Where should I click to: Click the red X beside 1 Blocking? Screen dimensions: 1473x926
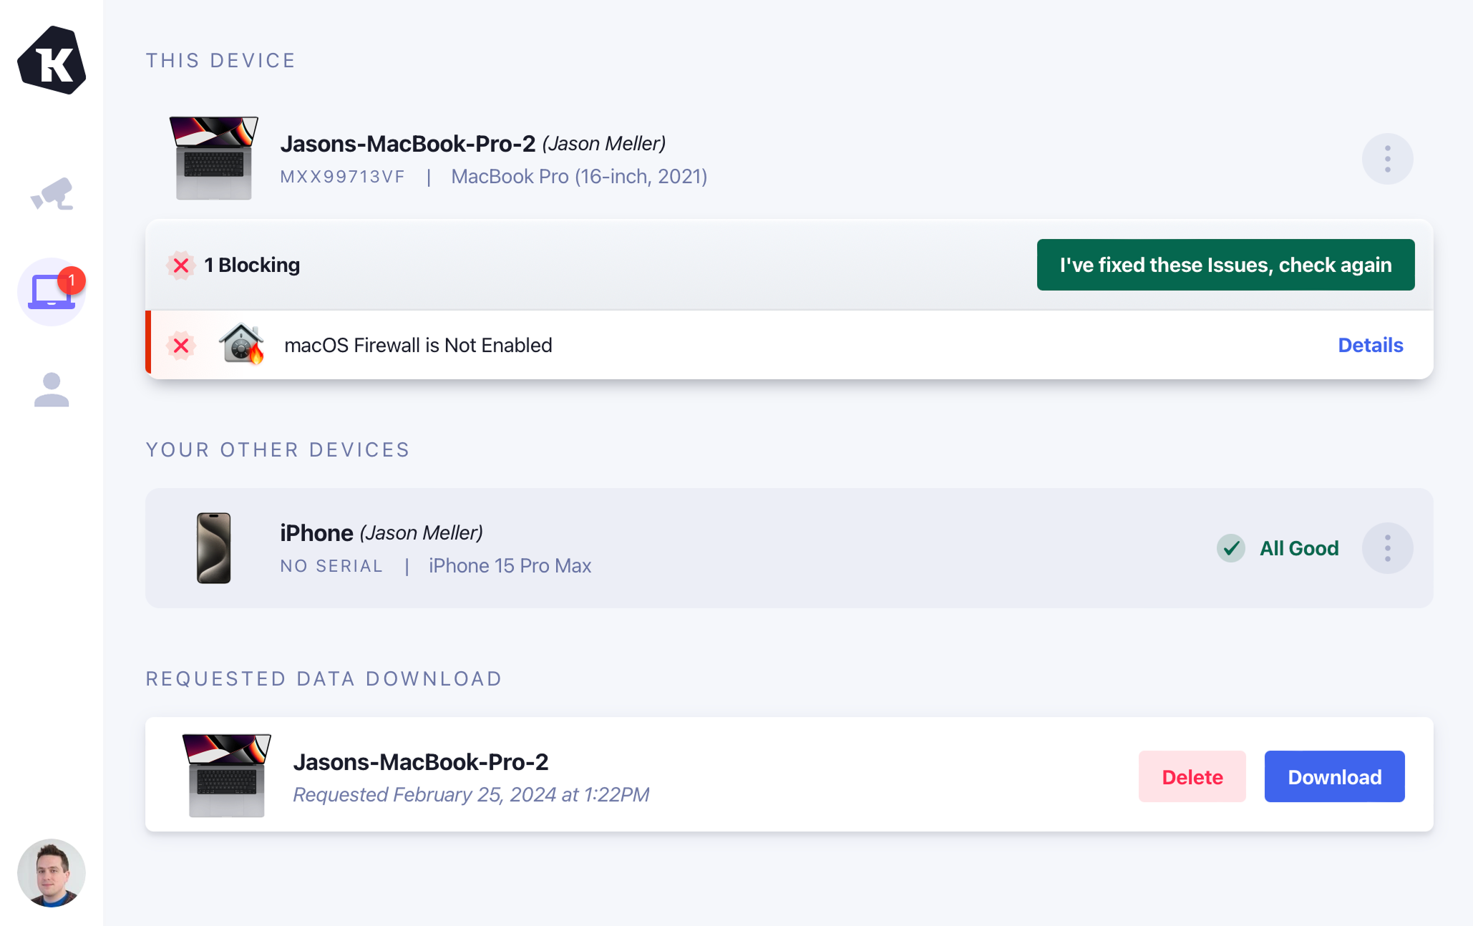click(181, 265)
